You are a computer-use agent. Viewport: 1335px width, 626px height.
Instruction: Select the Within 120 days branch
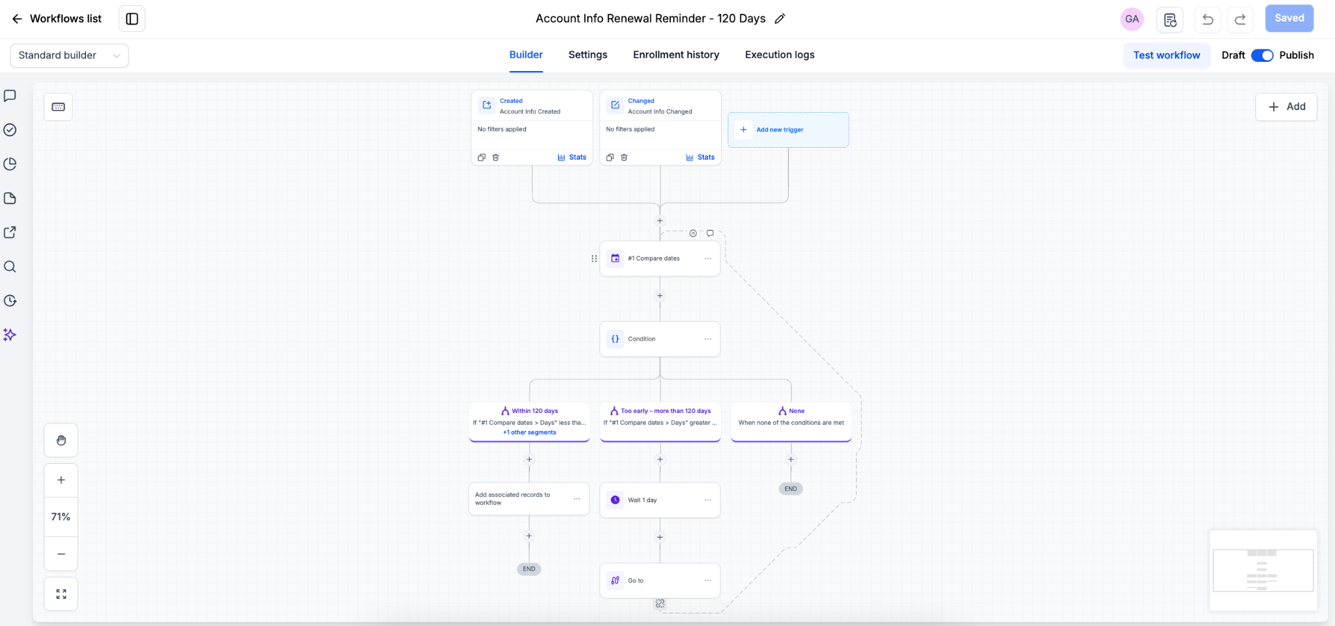point(529,421)
